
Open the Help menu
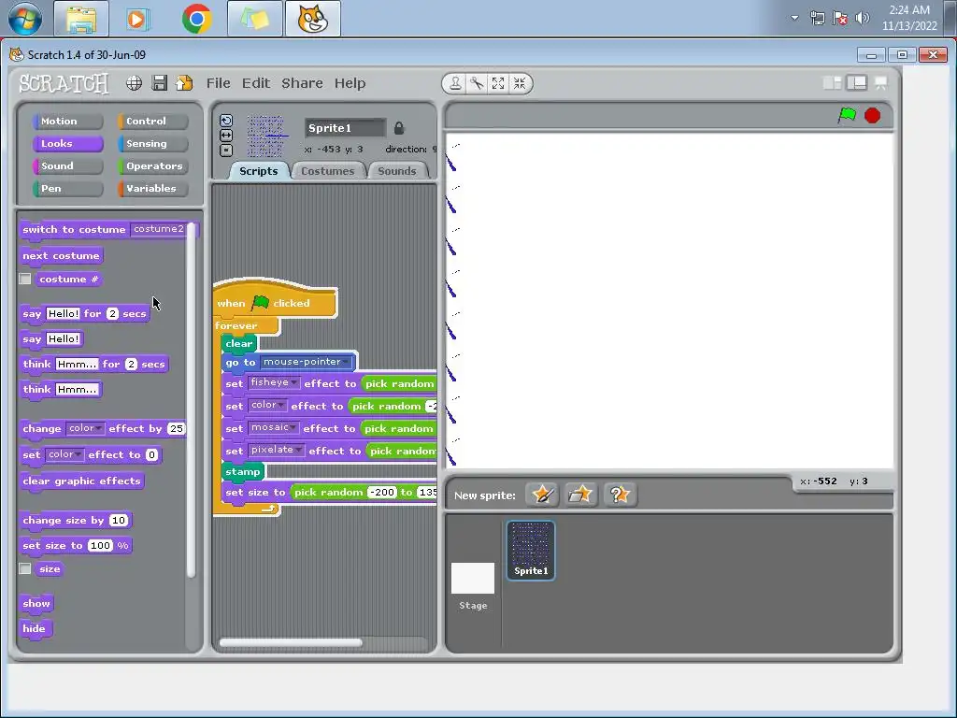pyautogui.click(x=350, y=83)
